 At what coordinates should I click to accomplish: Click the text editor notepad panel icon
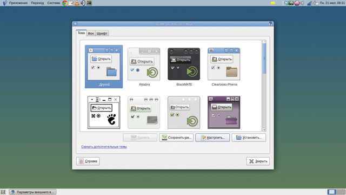(71, 3)
